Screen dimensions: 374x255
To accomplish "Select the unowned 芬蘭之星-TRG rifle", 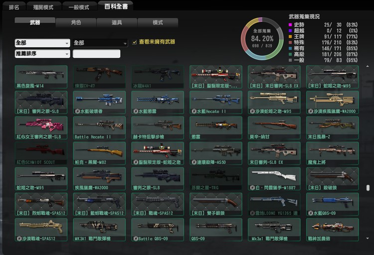I will coord(216,179).
